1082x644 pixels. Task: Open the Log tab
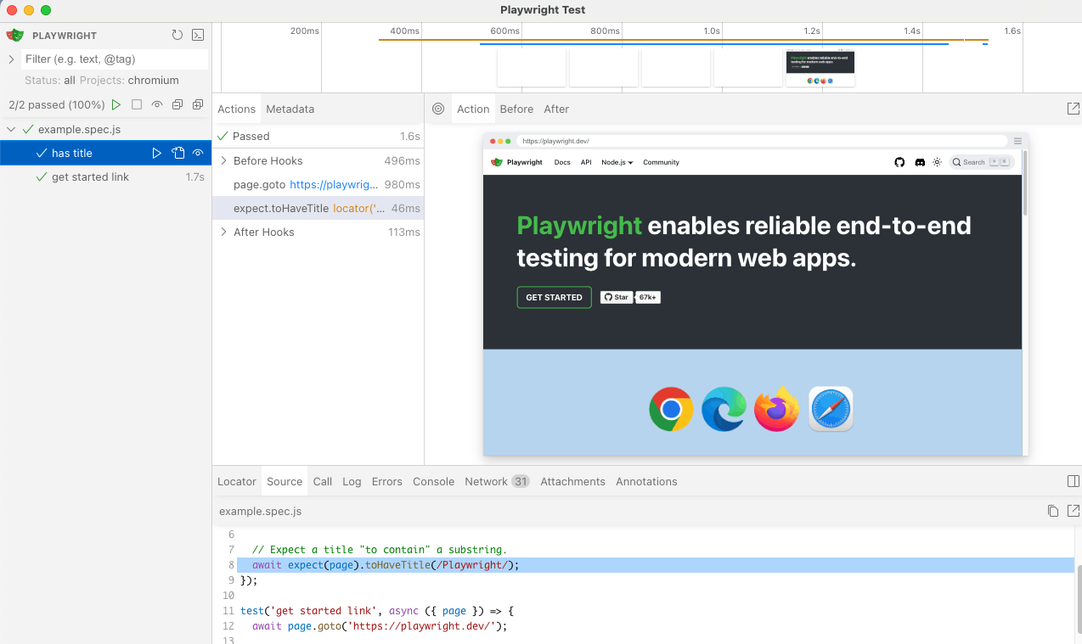click(x=352, y=481)
